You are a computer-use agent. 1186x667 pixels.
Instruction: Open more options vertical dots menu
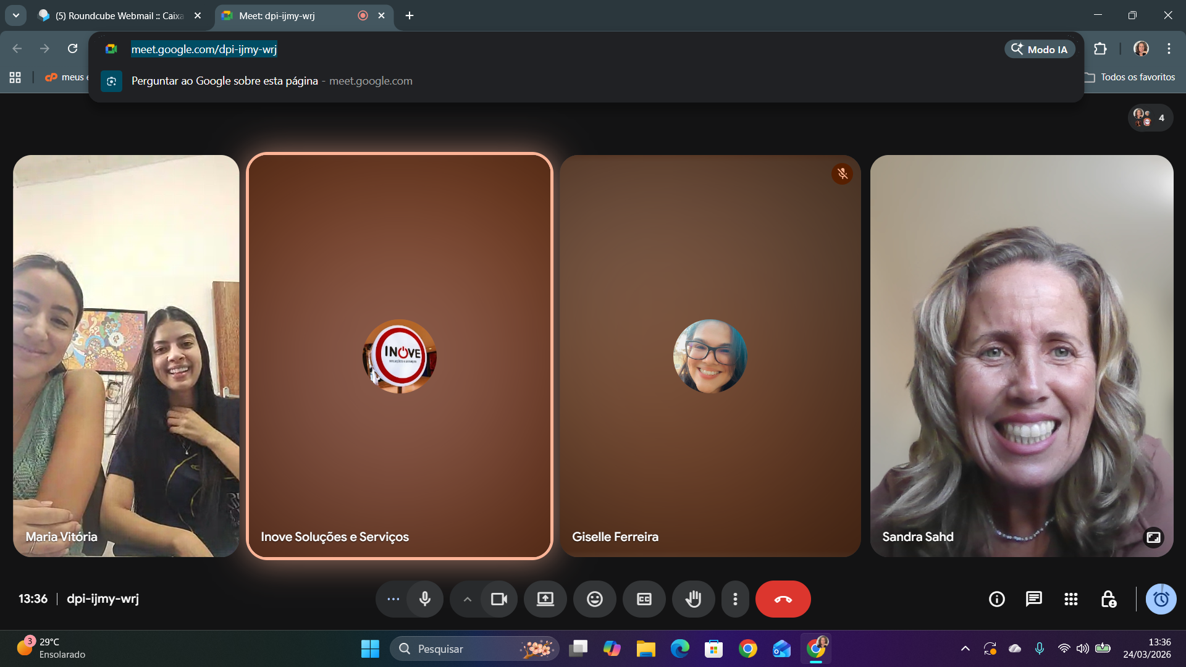735,599
